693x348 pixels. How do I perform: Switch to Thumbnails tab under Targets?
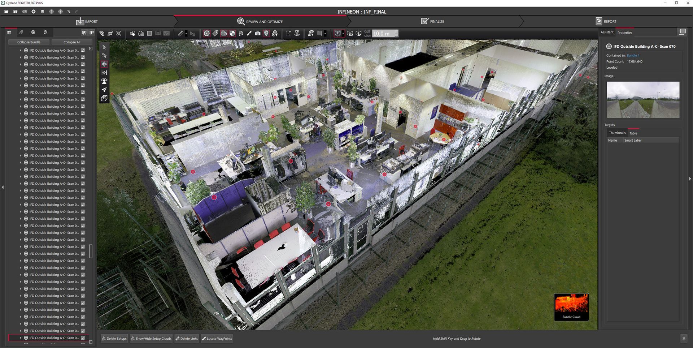coord(617,133)
